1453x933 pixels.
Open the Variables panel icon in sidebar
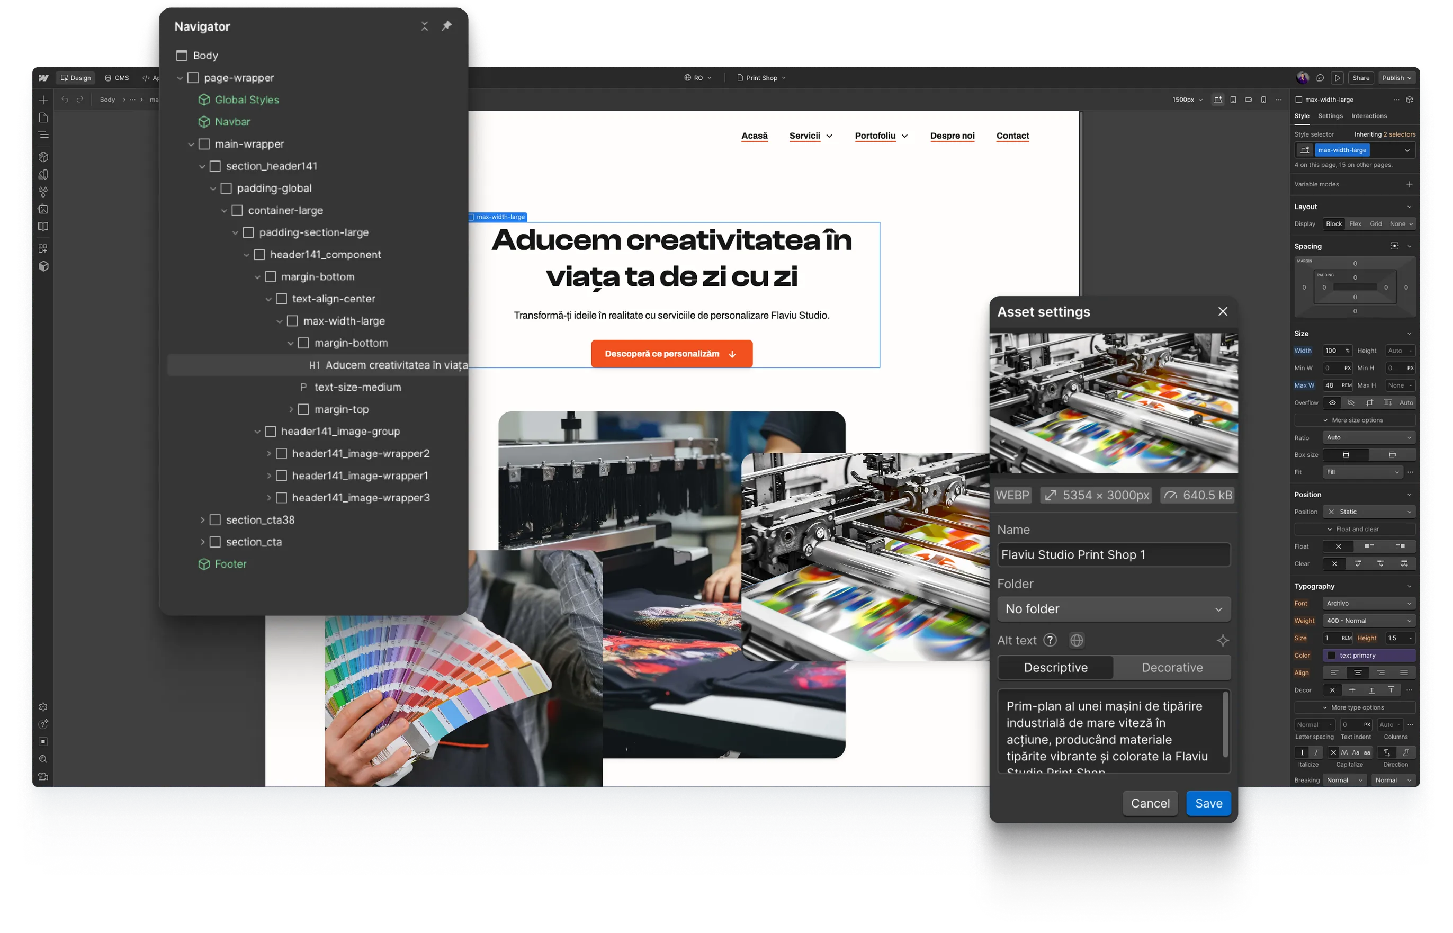(x=43, y=175)
